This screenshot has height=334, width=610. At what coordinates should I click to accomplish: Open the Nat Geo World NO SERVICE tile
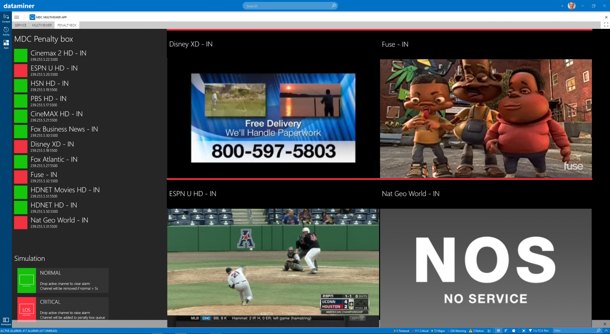tap(486, 268)
